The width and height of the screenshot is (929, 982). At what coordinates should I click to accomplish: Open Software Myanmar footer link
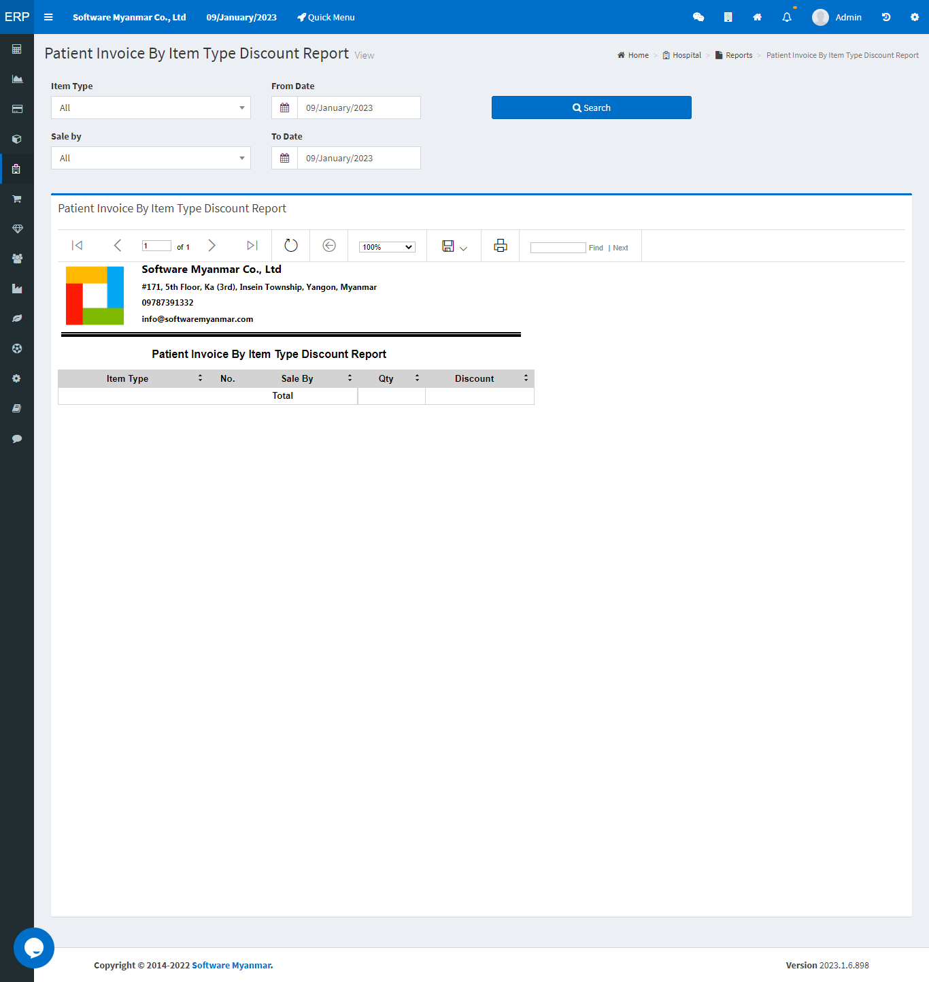[231, 965]
